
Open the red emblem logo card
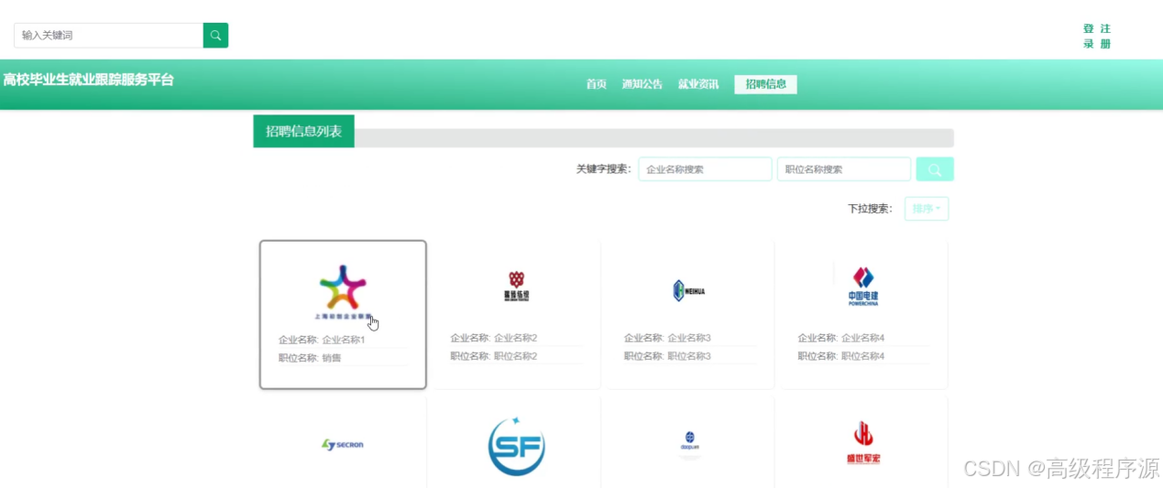(x=862, y=443)
